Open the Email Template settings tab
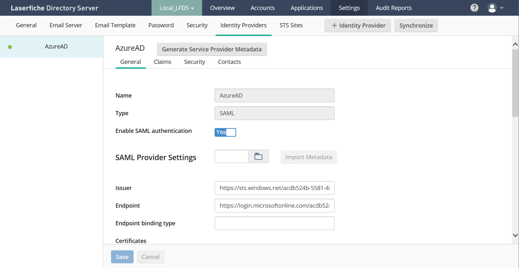Screen dimensions: 519x268 [115, 25]
